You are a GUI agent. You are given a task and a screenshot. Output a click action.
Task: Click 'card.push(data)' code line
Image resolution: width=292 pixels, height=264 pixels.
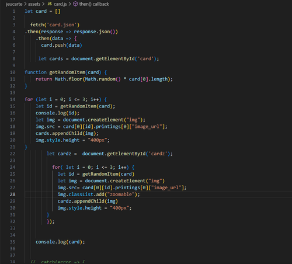click(x=61, y=46)
